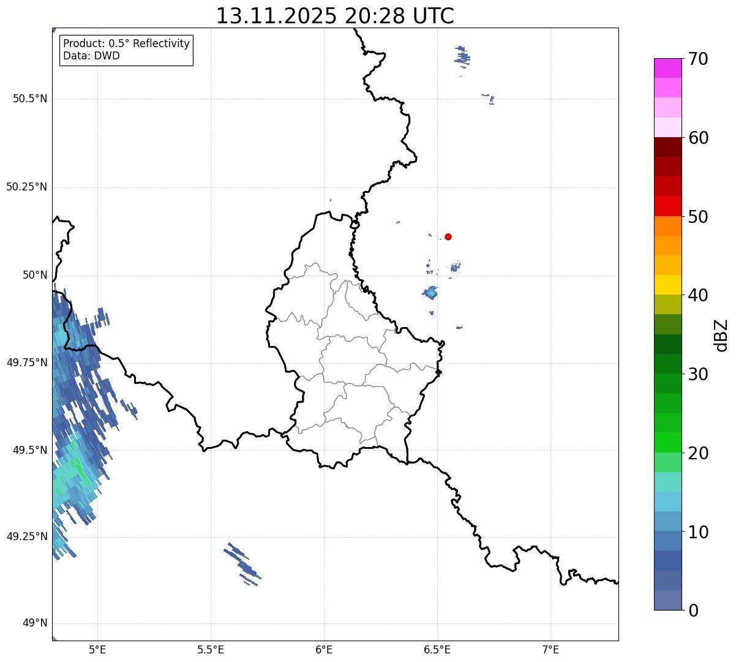Click the dBZ colorbar label
This screenshot has width=736, height=662.
click(x=721, y=335)
